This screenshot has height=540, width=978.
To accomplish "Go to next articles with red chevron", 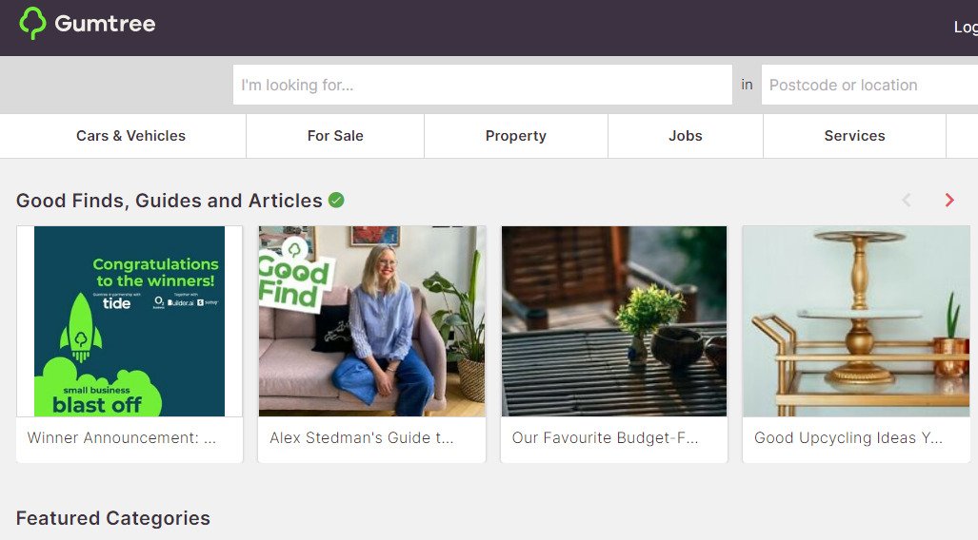I will click(x=949, y=200).
